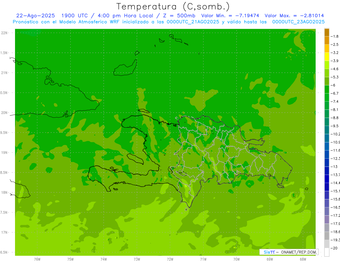This screenshot has width=340, height=263.
Task: Pick the orange swatch between -1.8 and -2.5
Action: click(x=327, y=41)
